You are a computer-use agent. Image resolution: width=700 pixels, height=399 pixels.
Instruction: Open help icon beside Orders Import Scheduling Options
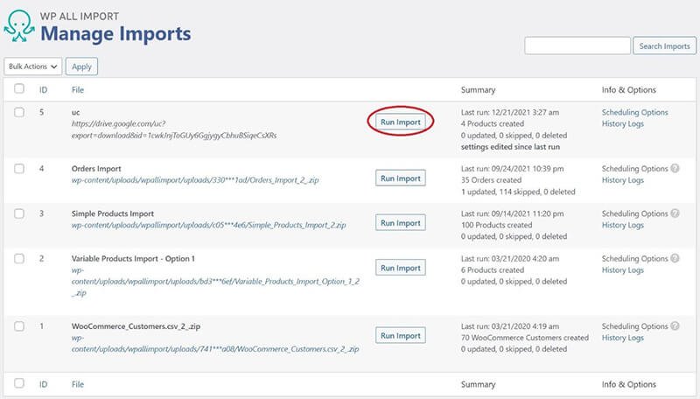[x=675, y=168]
